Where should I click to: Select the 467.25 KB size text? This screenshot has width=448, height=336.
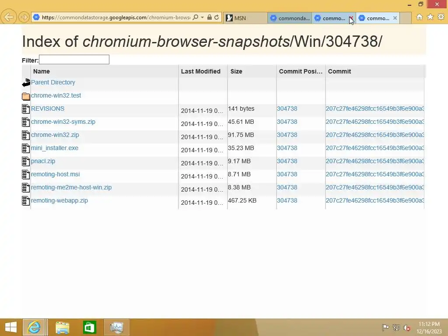coord(242,200)
